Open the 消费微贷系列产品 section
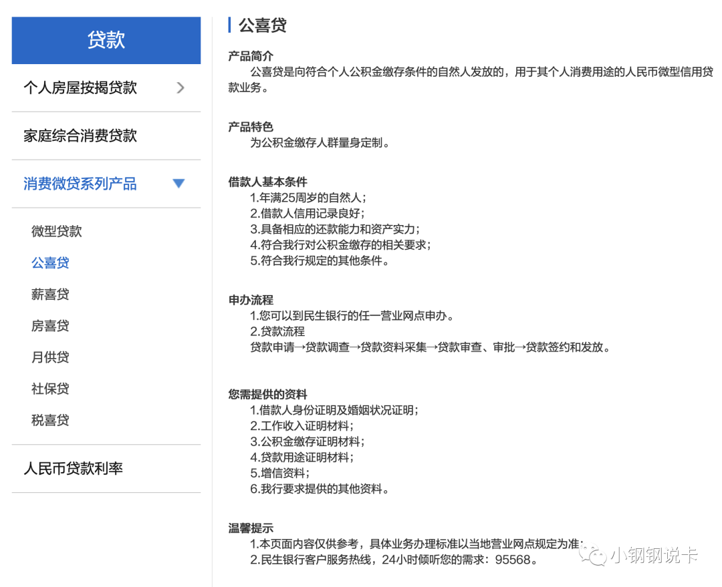The height and width of the screenshot is (587, 722). coord(80,183)
